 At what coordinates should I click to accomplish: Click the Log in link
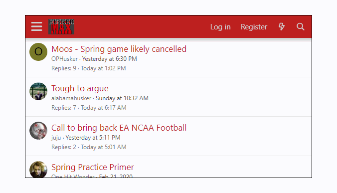click(x=220, y=27)
